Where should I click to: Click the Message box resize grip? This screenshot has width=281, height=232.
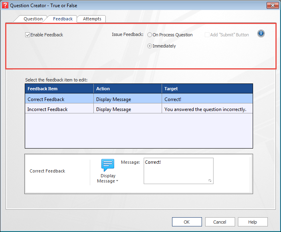[x=210, y=180]
